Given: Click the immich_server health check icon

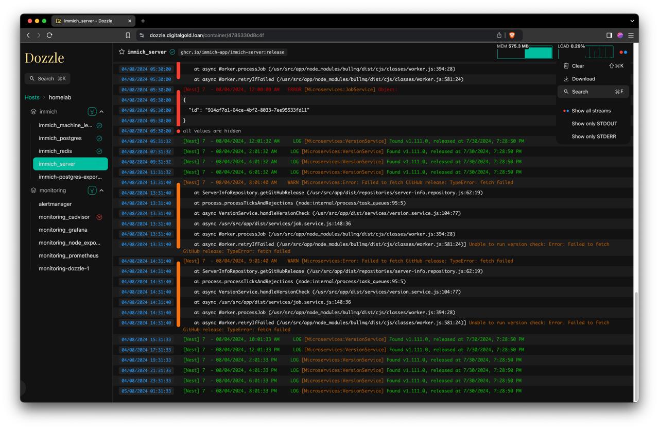Looking at the screenshot, I should coord(172,52).
